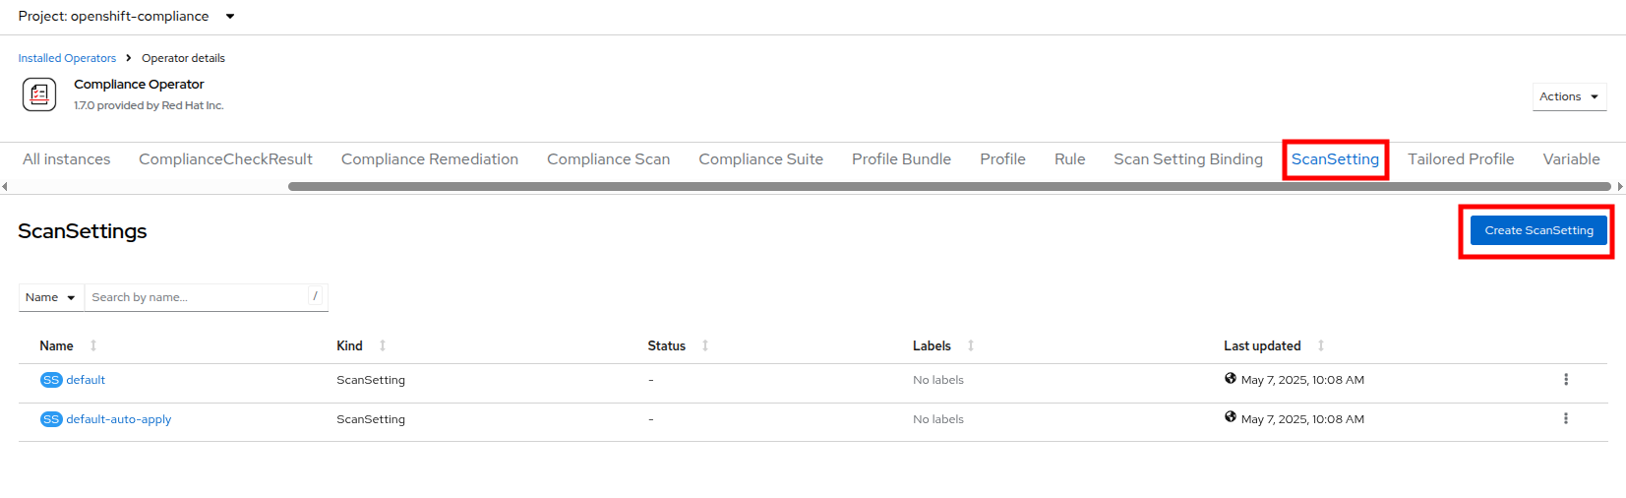Sort table by Status column
The width and height of the screenshot is (1626, 498).
666,345
